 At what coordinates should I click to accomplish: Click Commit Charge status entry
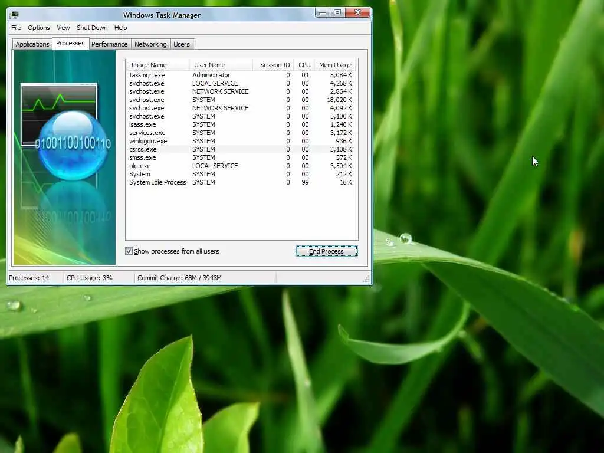pos(179,278)
